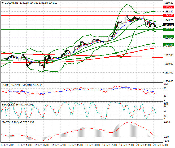Image resolution: width=175 pixels, height=148 pixels.
Task: Click the 18 Feb 08:00 time axis label
Action: coord(93,145)
